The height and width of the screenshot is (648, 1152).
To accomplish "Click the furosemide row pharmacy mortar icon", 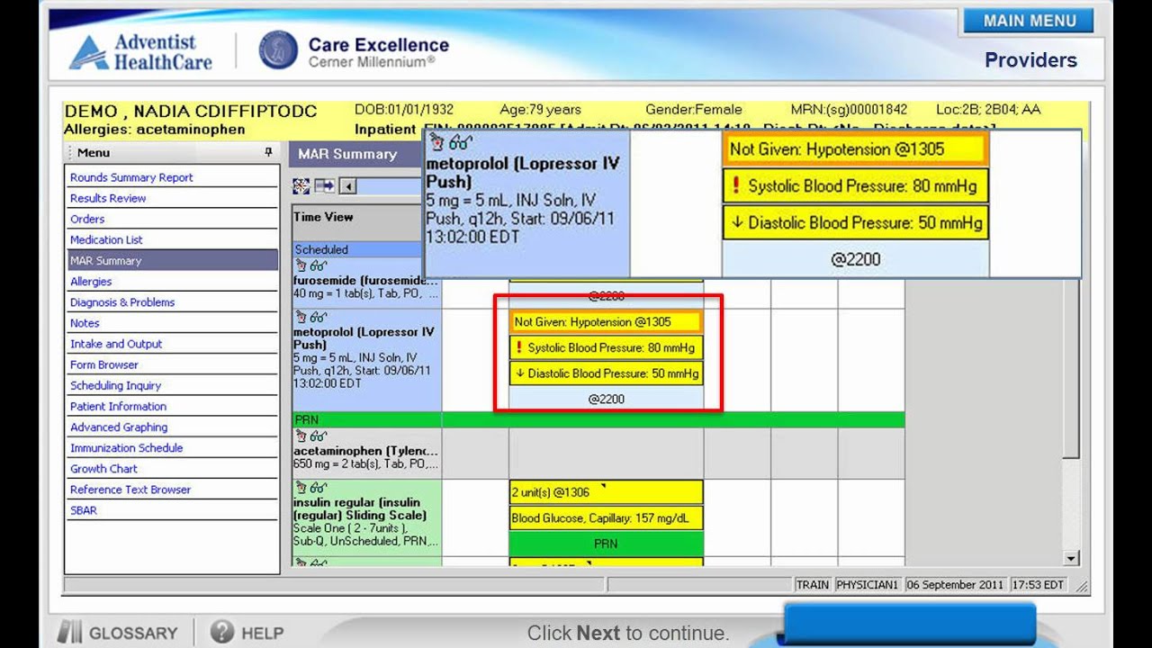I will click(301, 266).
